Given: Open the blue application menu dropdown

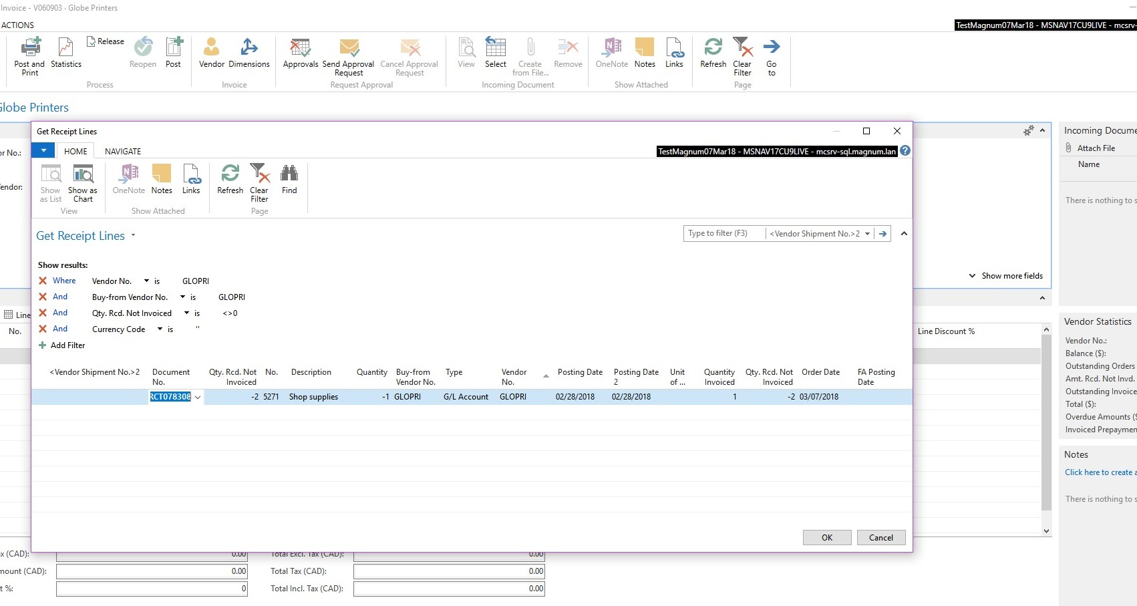Looking at the screenshot, I should tap(43, 150).
